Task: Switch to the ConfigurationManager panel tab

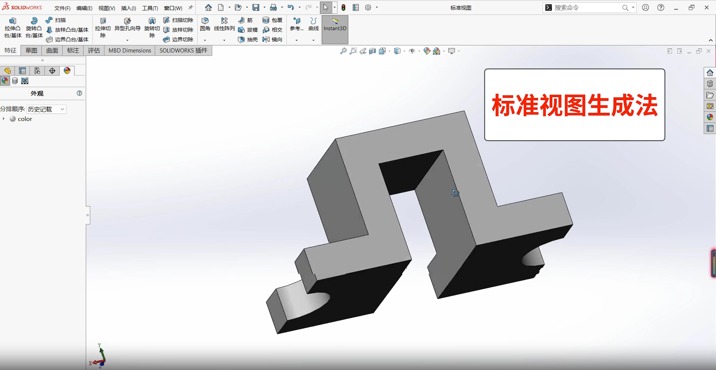Action: pyautogui.click(x=37, y=71)
